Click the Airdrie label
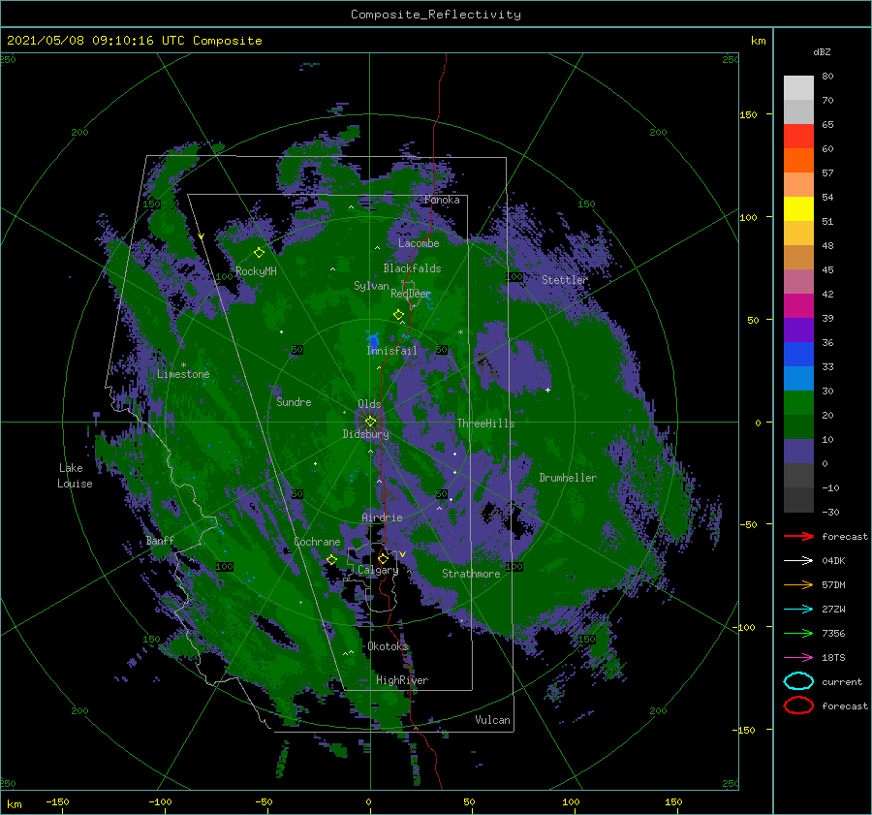 (382, 517)
